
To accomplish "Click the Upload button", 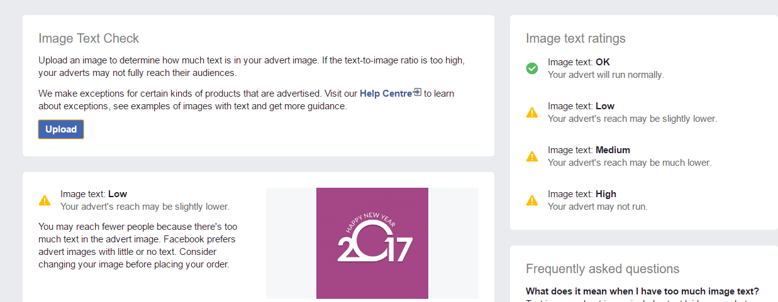I will tap(61, 129).
